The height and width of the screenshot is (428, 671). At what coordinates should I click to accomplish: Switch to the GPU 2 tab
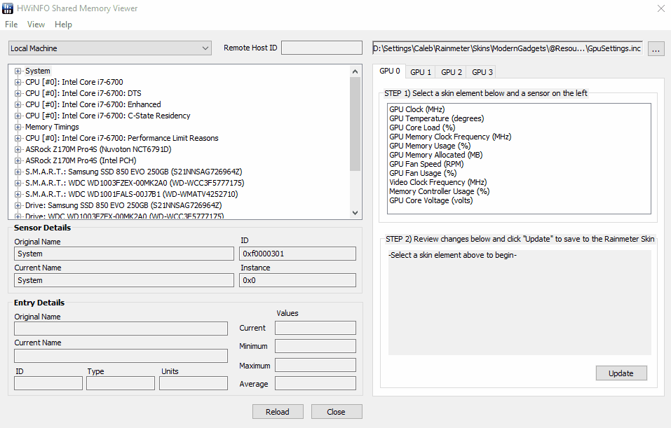point(451,72)
